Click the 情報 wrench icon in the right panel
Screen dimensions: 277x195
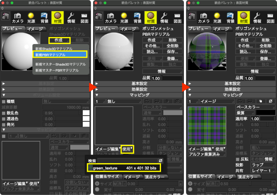coord(257,17)
